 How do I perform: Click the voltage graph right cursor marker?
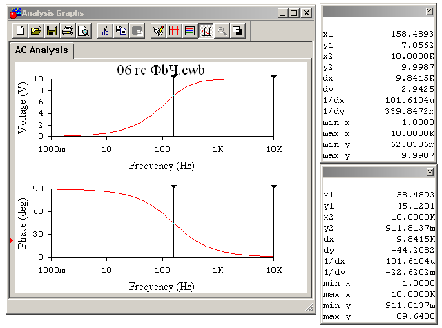coord(273,77)
